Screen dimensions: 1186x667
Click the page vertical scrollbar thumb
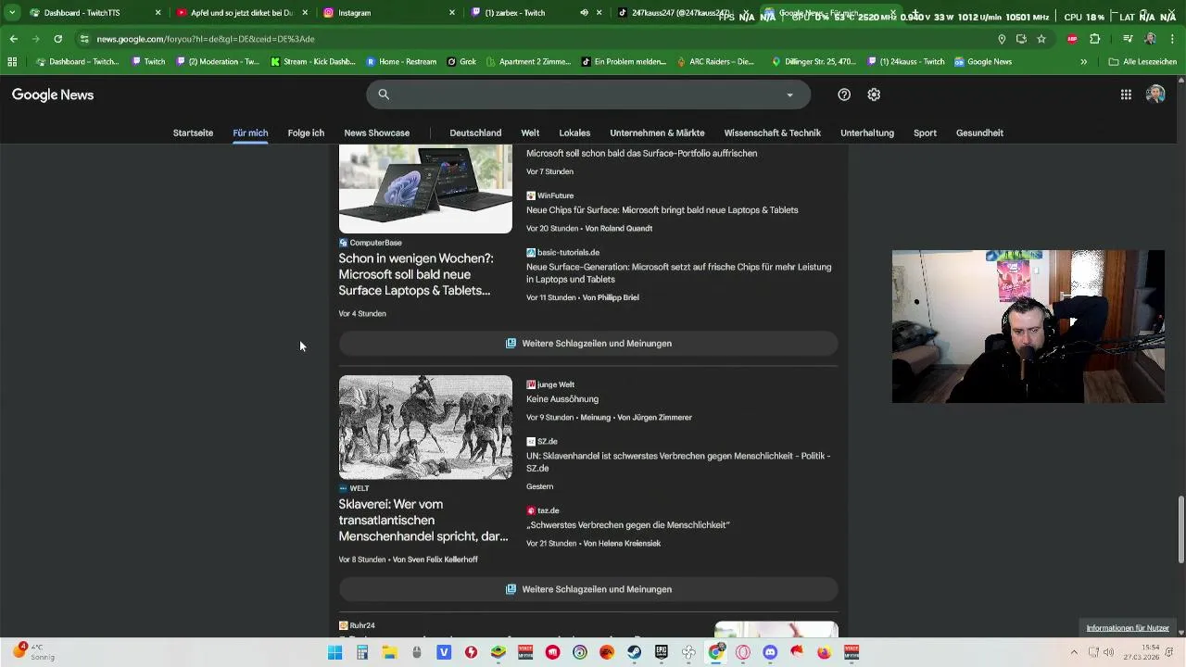(1180, 529)
